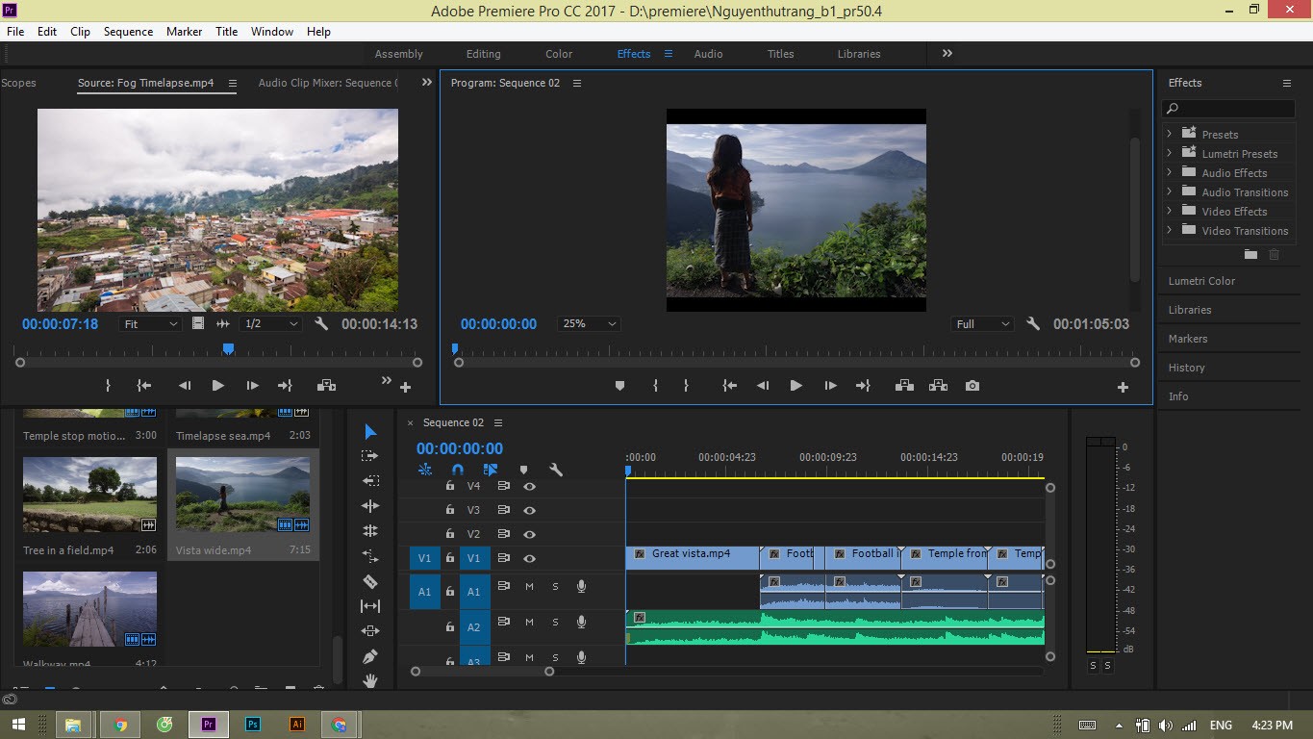Screen dimensions: 1313x739
Task: Toggle the lock on track V3
Action: pos(449,510)
